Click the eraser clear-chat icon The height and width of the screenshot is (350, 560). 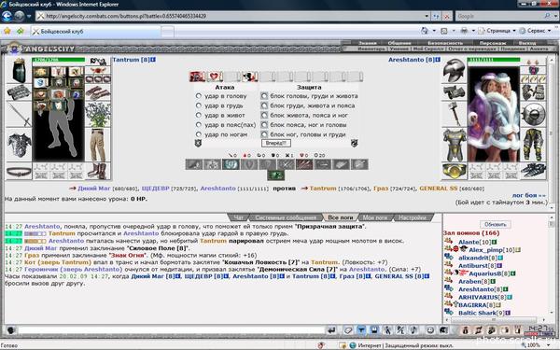click(348, 330)
